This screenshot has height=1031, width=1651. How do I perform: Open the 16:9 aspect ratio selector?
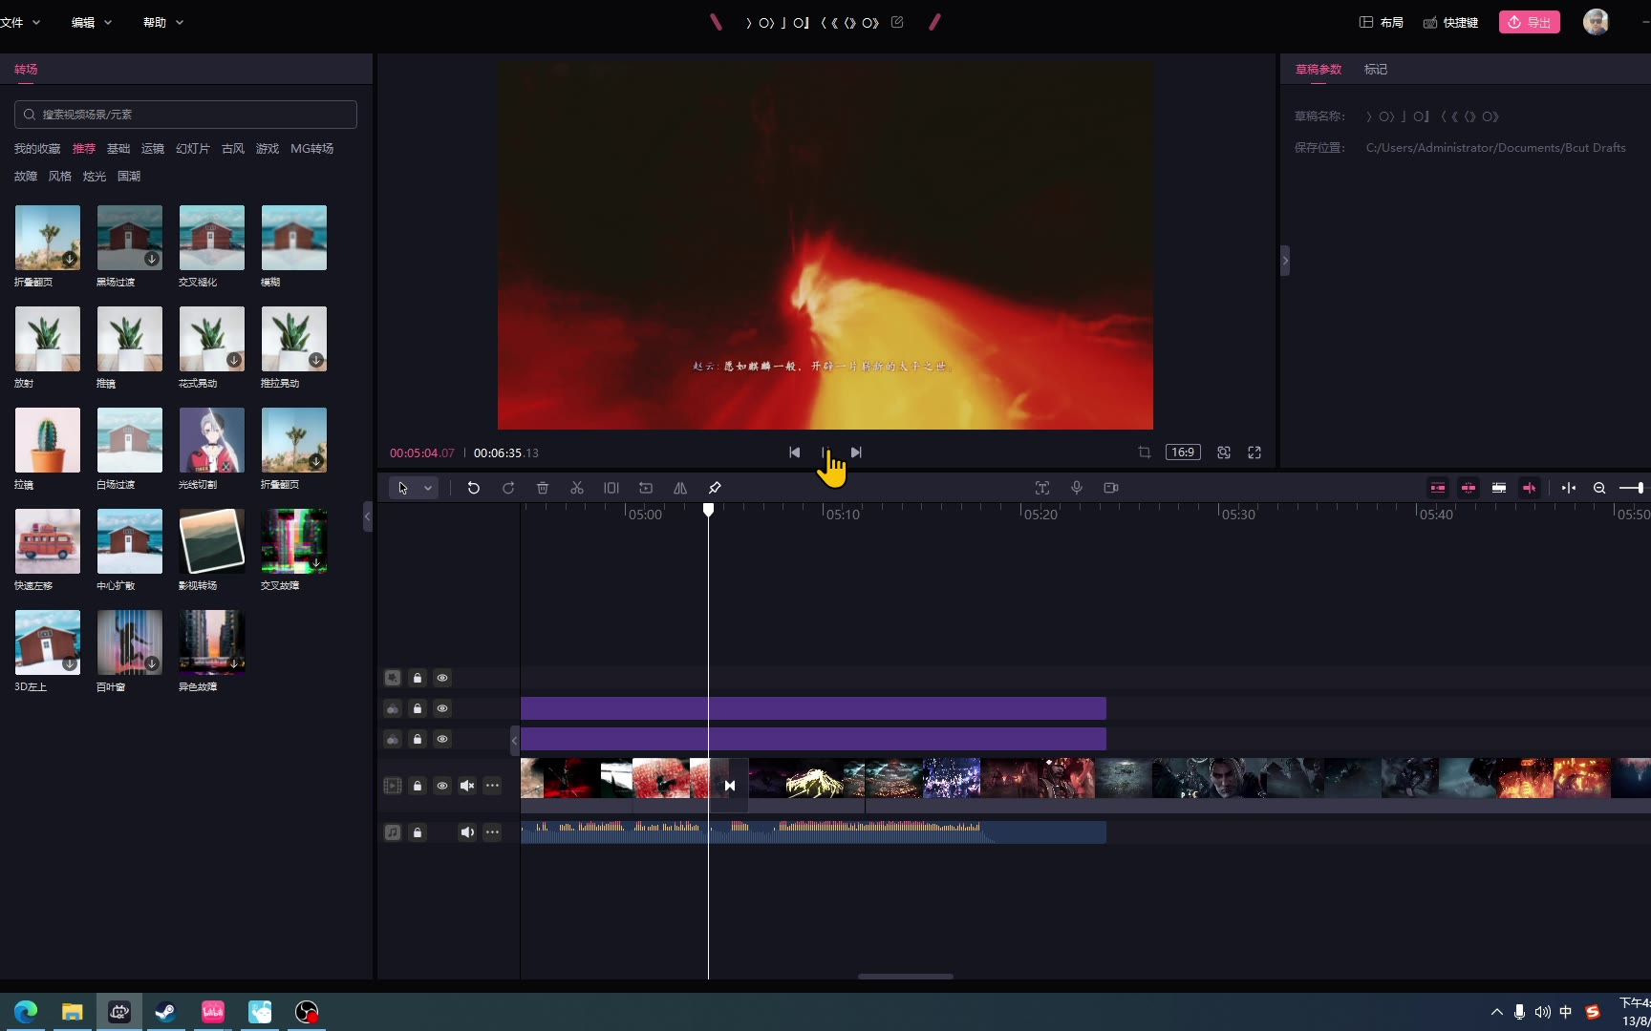(1183, 452)
